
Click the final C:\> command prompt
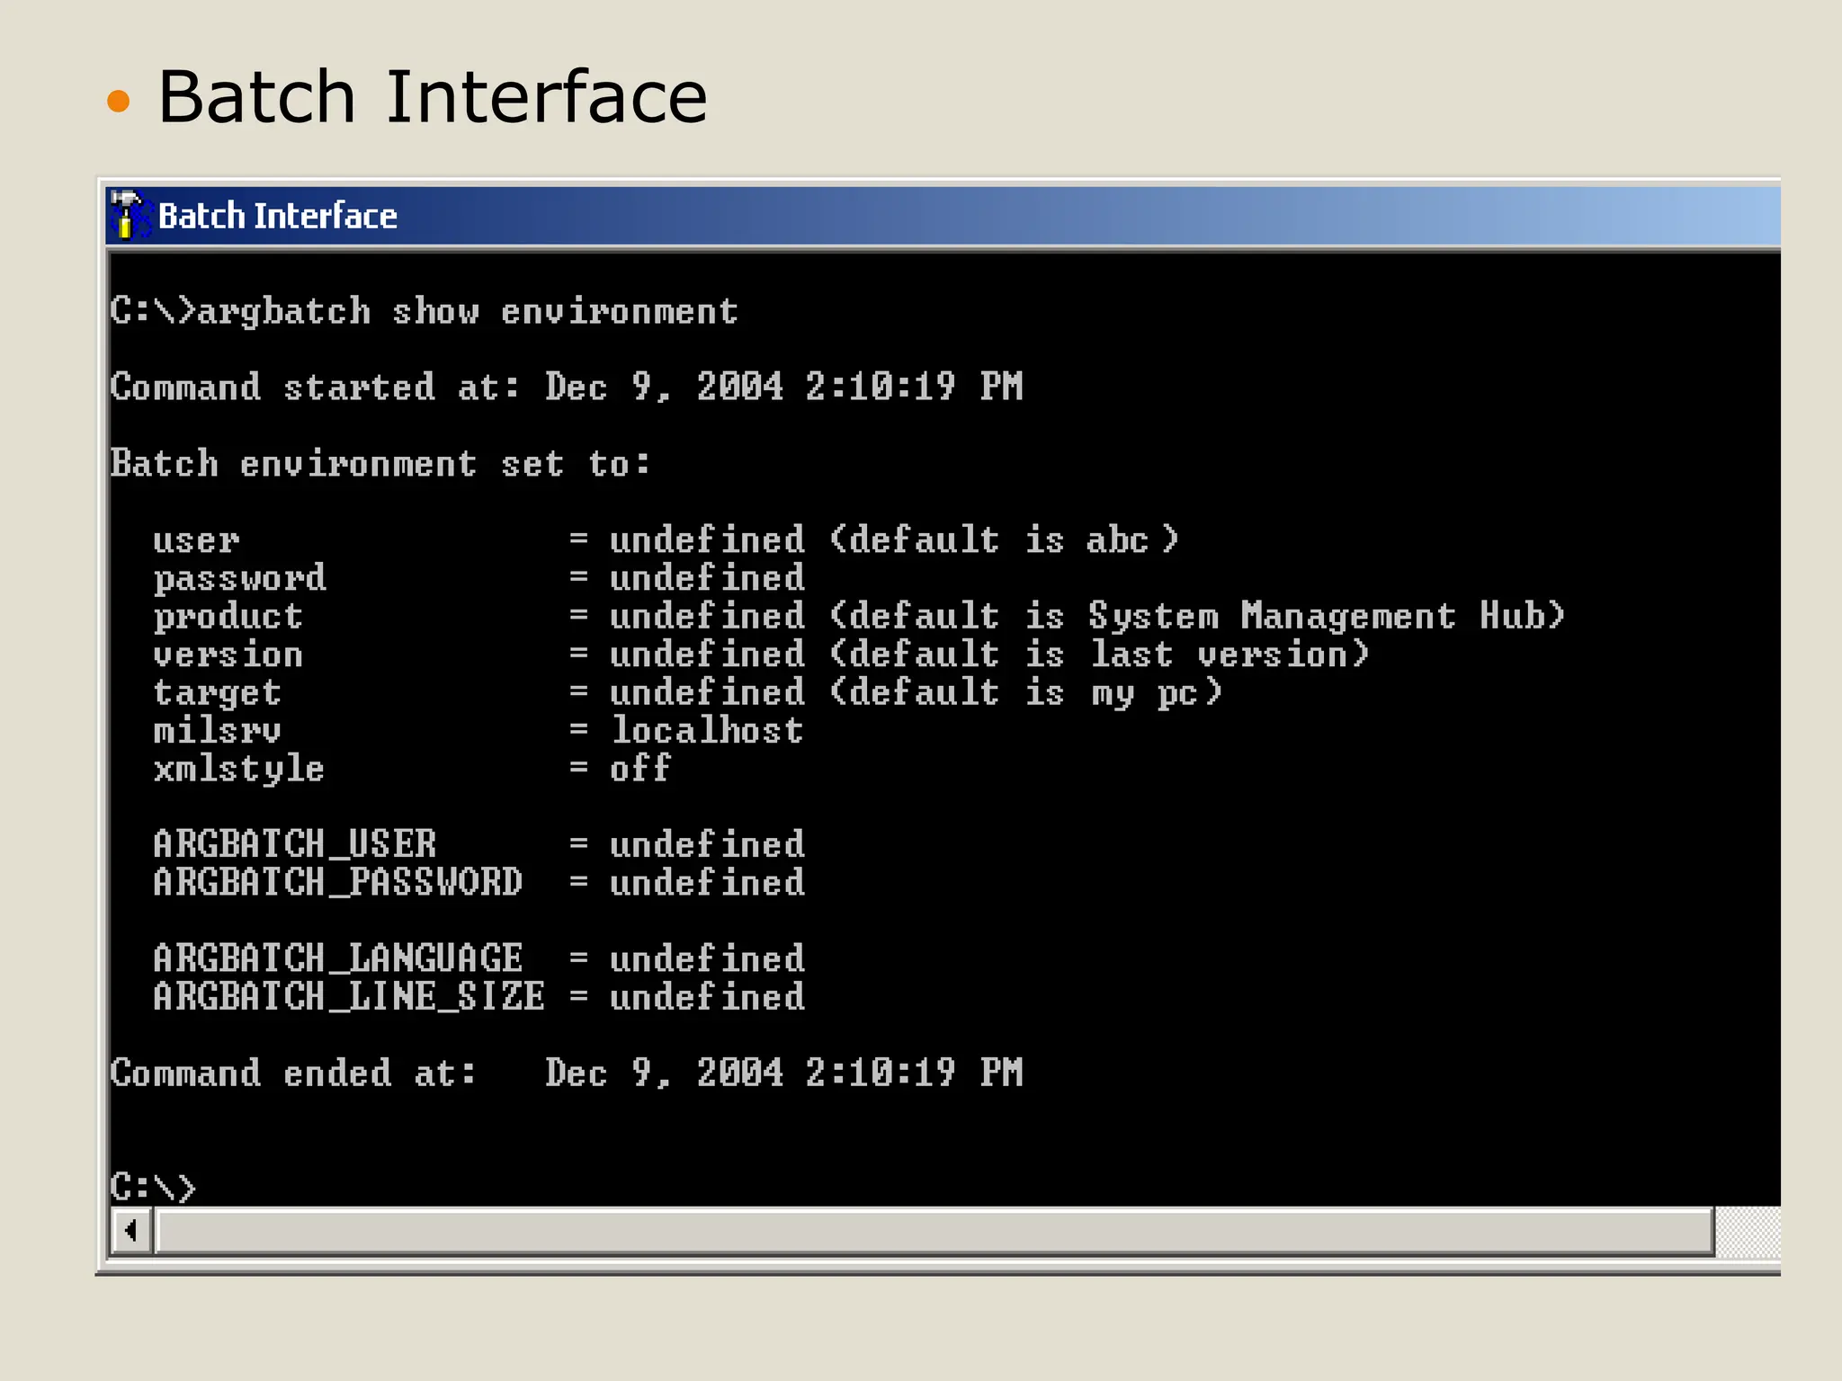tap(152, 1186)
